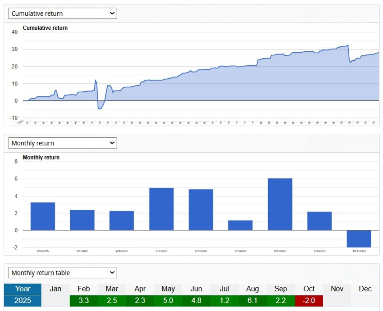383x311 pixels.
Task: Select the negative October return bar
Action: (359, 239)
